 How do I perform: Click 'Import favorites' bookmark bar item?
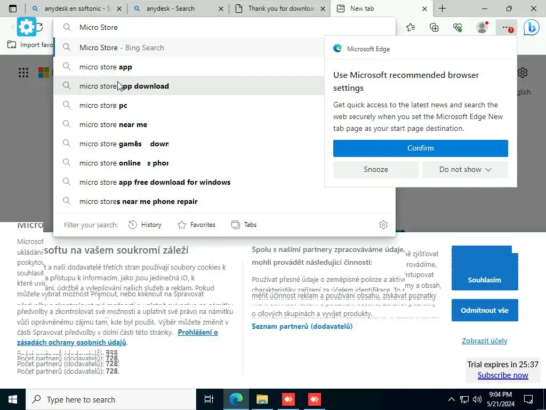30,45
